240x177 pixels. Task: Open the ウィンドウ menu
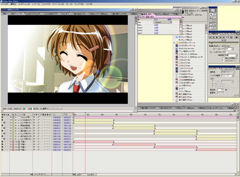pos(79,4)
